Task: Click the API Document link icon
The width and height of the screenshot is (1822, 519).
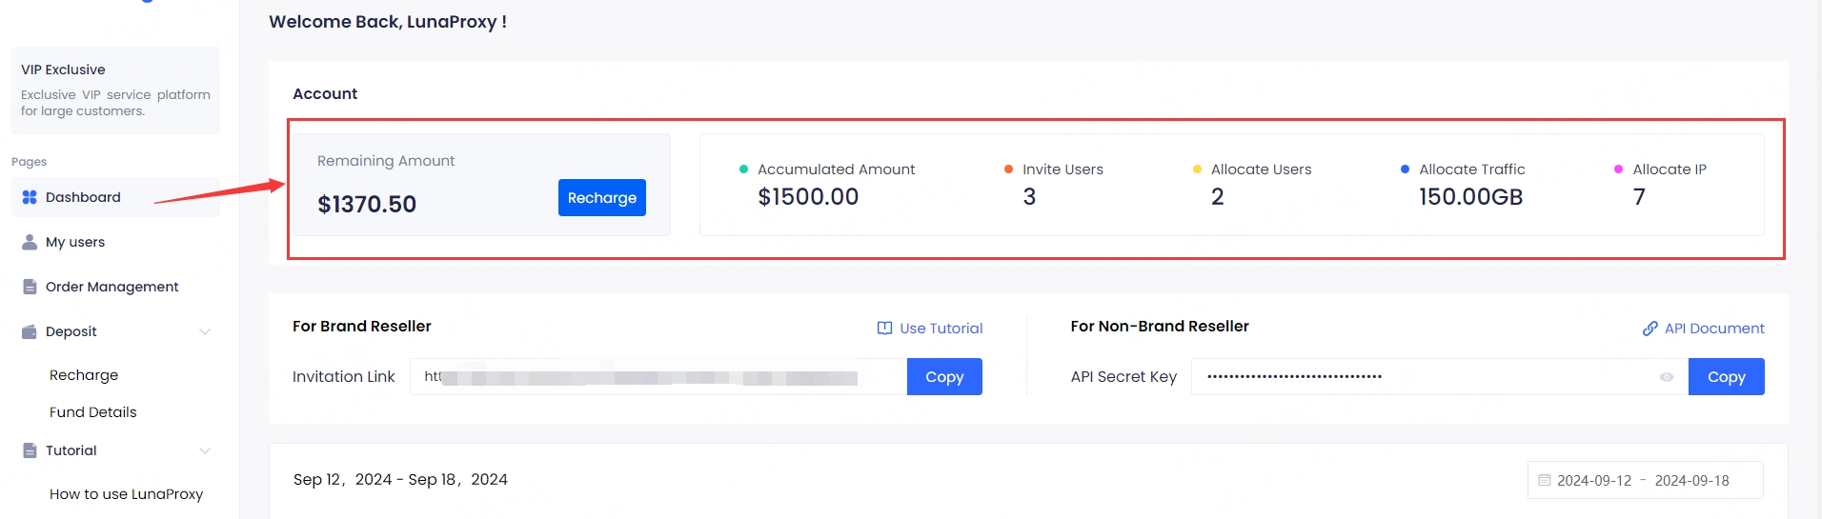Action: (x=1650, y=329)
